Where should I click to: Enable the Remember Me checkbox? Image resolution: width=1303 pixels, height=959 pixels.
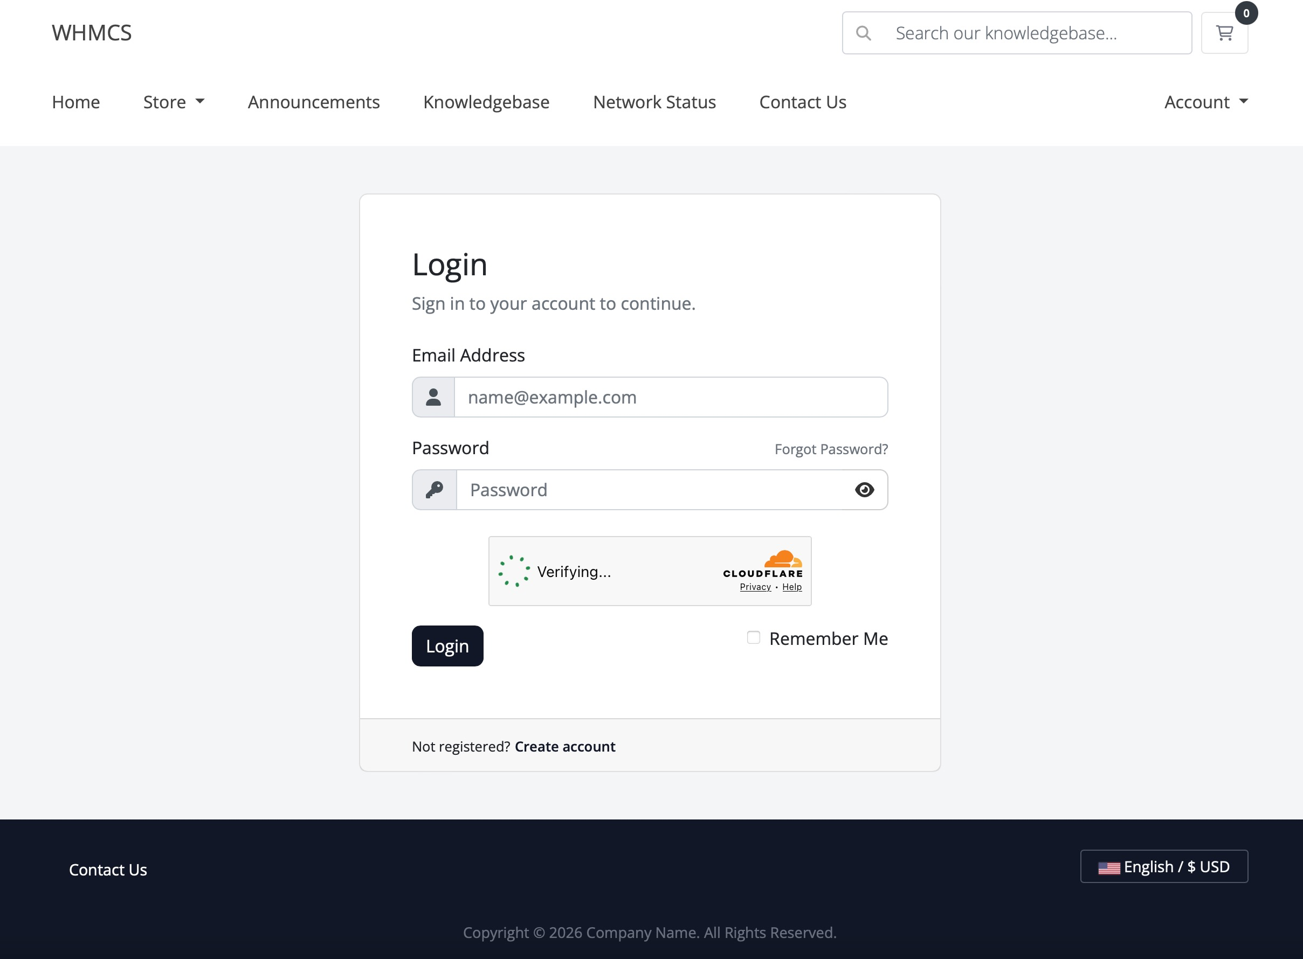pos(754,637)
